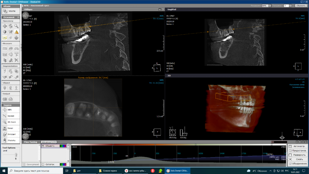Click the delete X icon in Measure
309x174 pixels.
(16, 60)
